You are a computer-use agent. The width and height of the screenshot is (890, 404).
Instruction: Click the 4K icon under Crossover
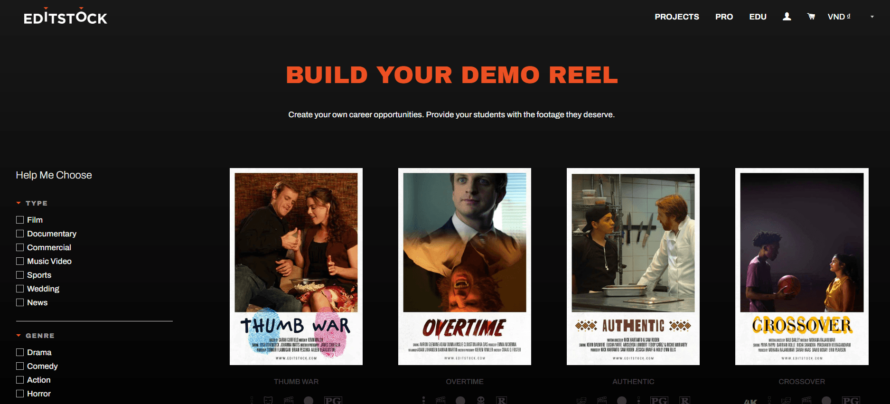click(x=750, y=401)
